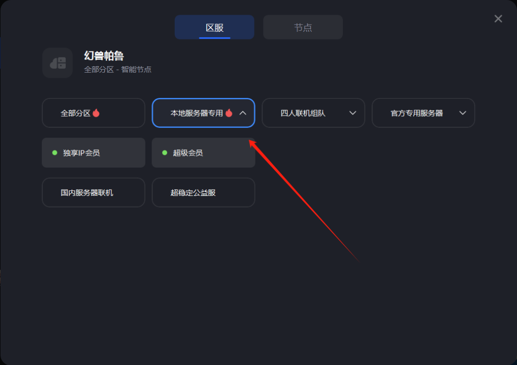The image size is (517, 365).
Task: Select the 本地服务器专用 region group
Action: [203, 113]
